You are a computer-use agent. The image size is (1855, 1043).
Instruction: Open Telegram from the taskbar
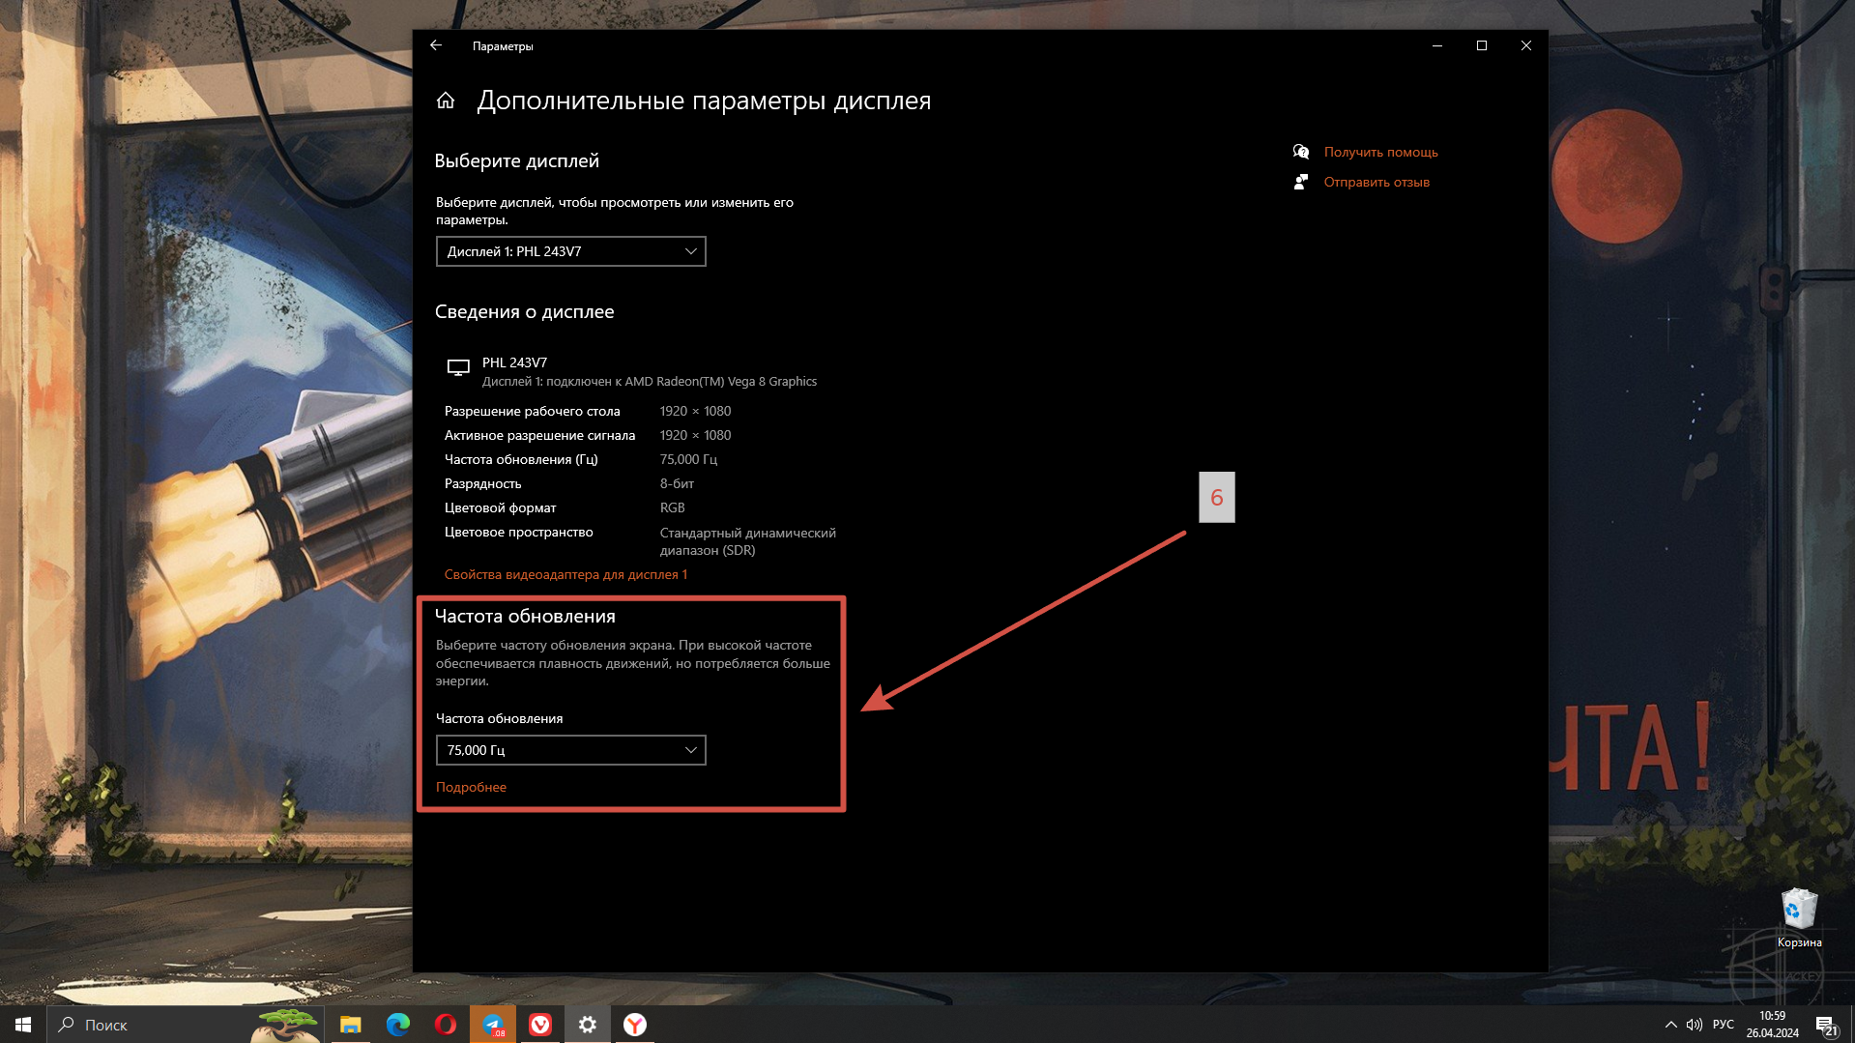493,1025
